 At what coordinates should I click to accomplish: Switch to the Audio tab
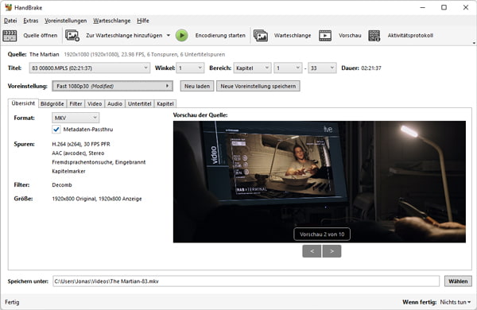pyautogui.click(x=114, y=104)
